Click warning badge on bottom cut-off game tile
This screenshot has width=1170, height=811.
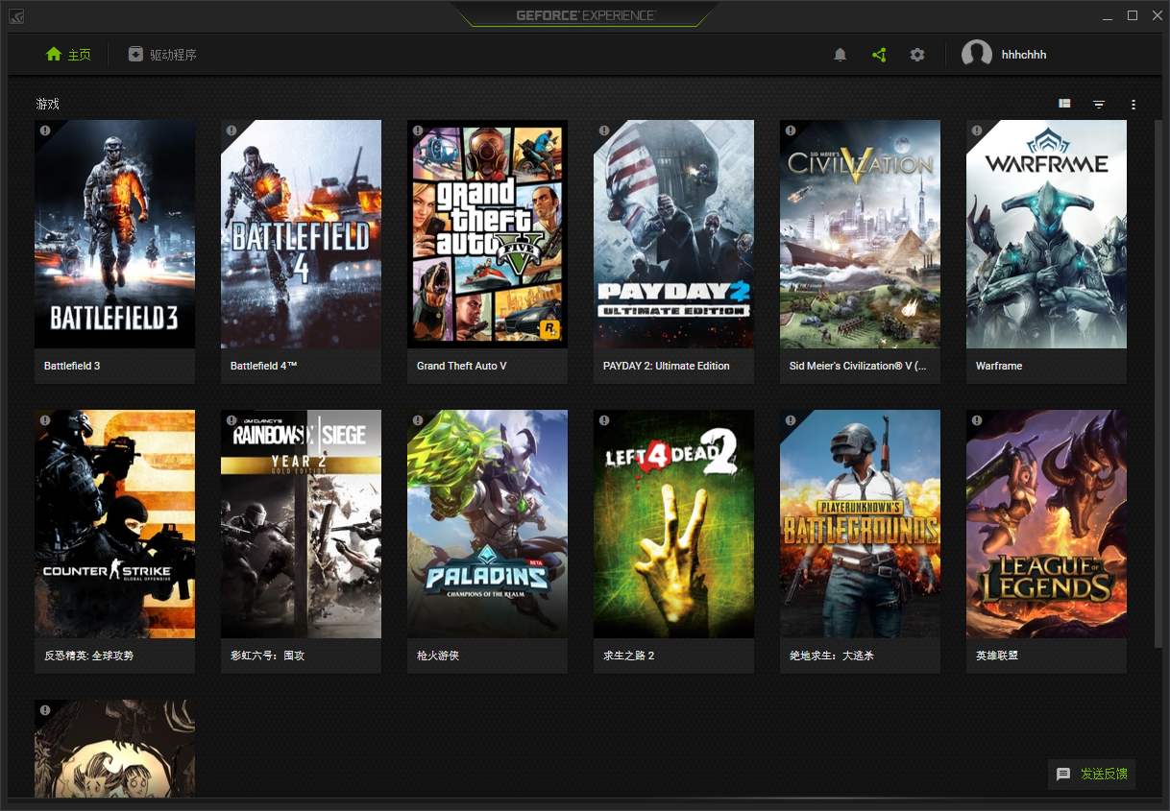tap(45, 710)
